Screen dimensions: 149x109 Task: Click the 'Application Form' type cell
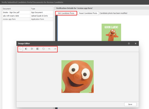pyautogui.click(x=42, y=19)
